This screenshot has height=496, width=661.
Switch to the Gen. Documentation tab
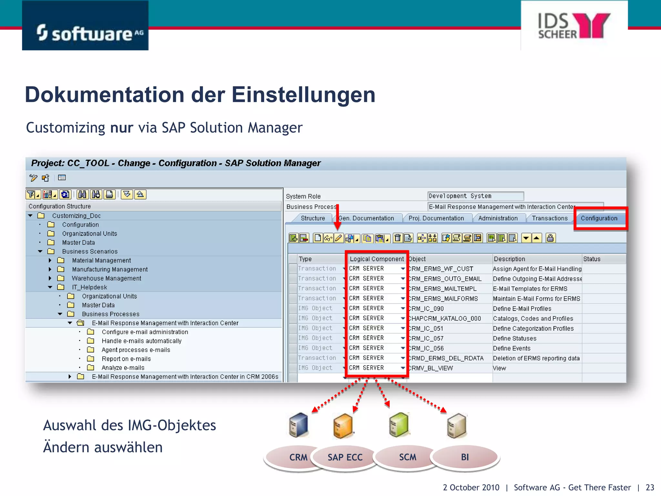(366, 218)
